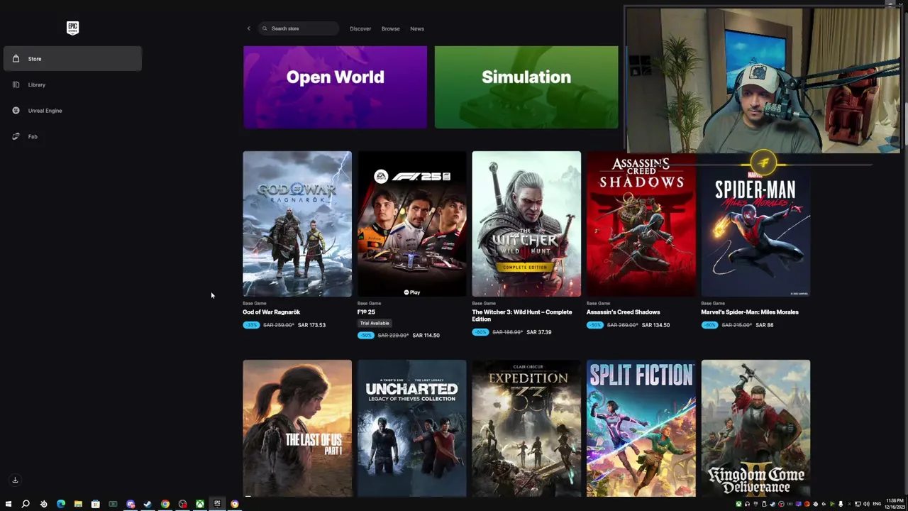Open the Library section
This screenshot has width=908, height=511.
[x=72, y=84]
